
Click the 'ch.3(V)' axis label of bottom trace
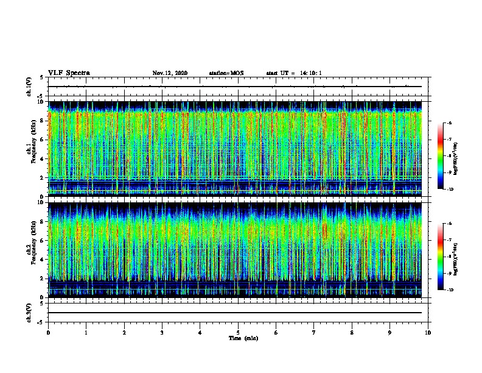(x=29, y=313)
